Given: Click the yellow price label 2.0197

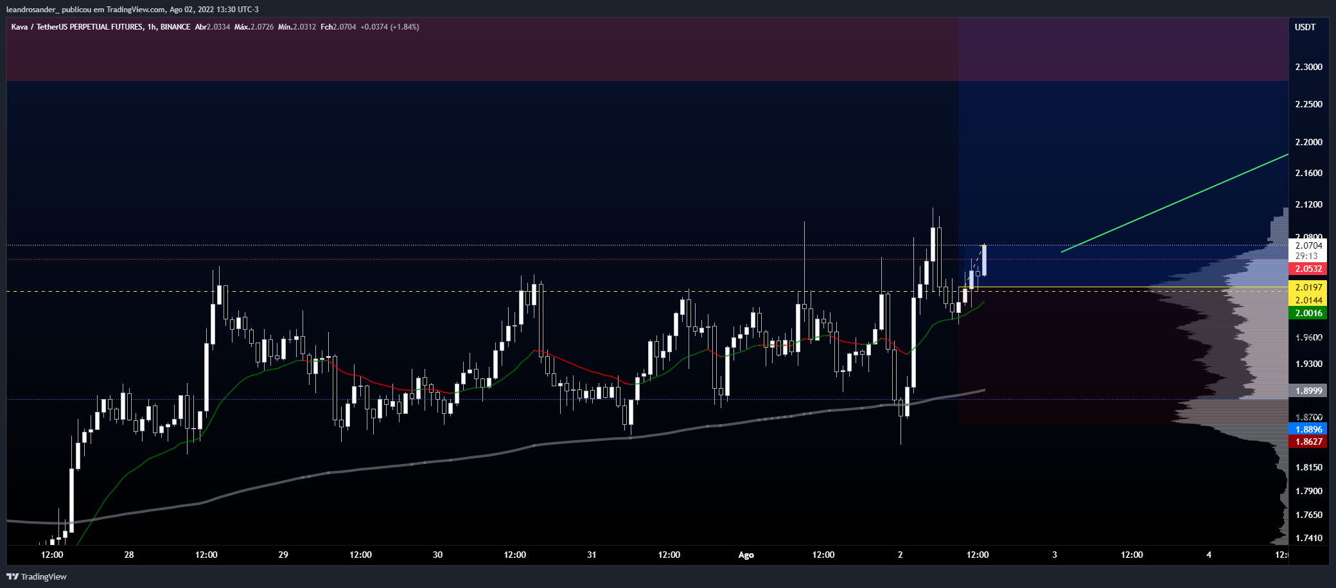Looking at the screenshot, I should (x=1308, y=287).
